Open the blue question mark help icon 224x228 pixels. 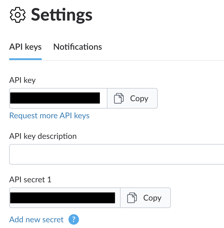click(x=74, y=219)
